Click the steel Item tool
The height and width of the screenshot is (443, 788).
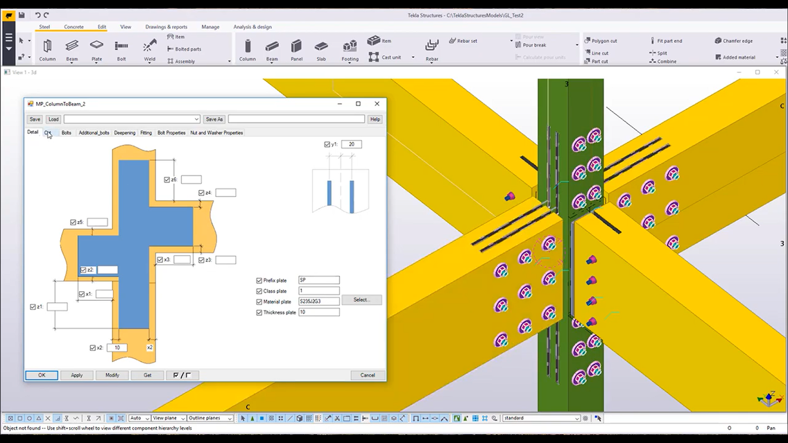click(176, 37)
